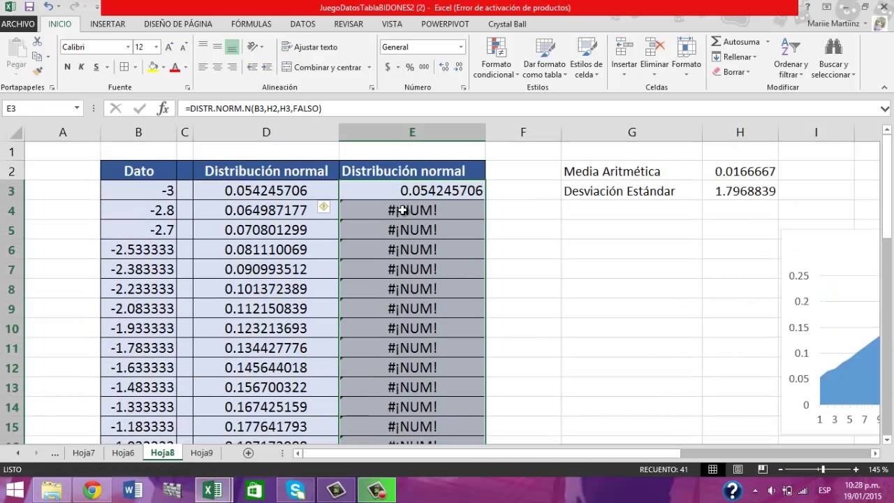Screen dimensions: 894x503
Task: Switch to sheet Hoja7
Action: (84, 453)
